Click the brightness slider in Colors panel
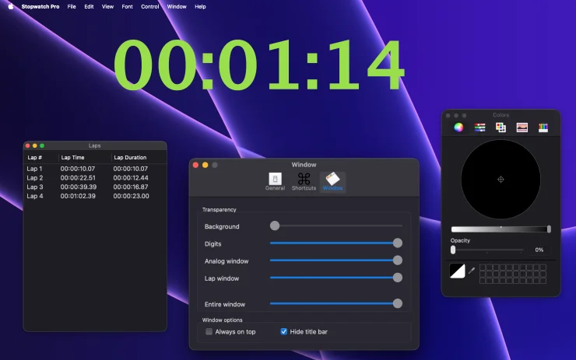 click(500, 229)
